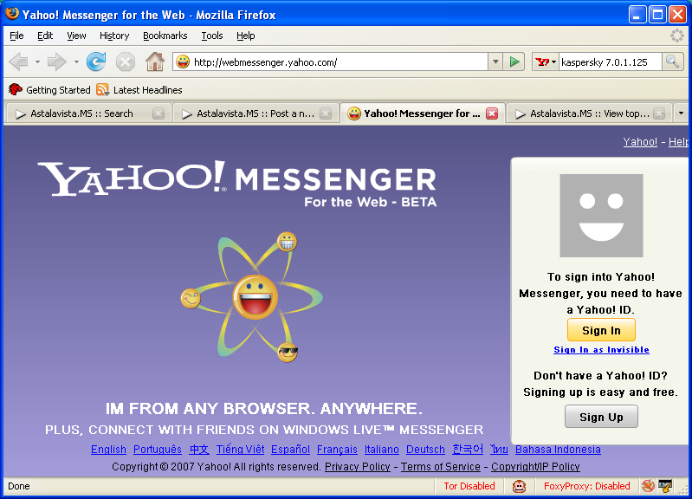Image resolution: width=692 pixels, height=499 pixels.
Task: Open the list all tabs dropdown
Action: 681,113
